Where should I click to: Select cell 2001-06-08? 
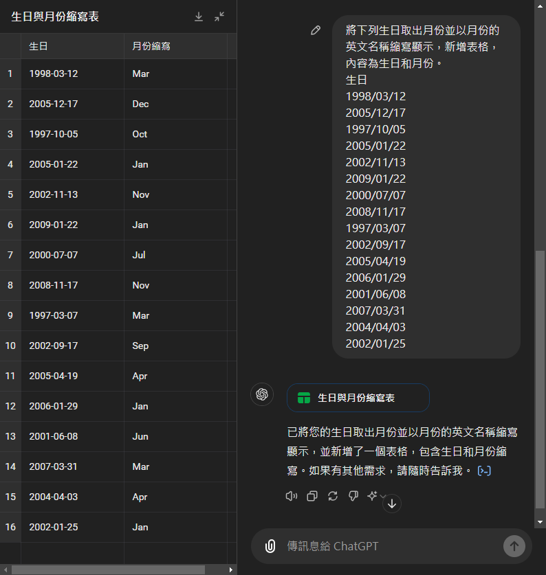coord(72,436)
